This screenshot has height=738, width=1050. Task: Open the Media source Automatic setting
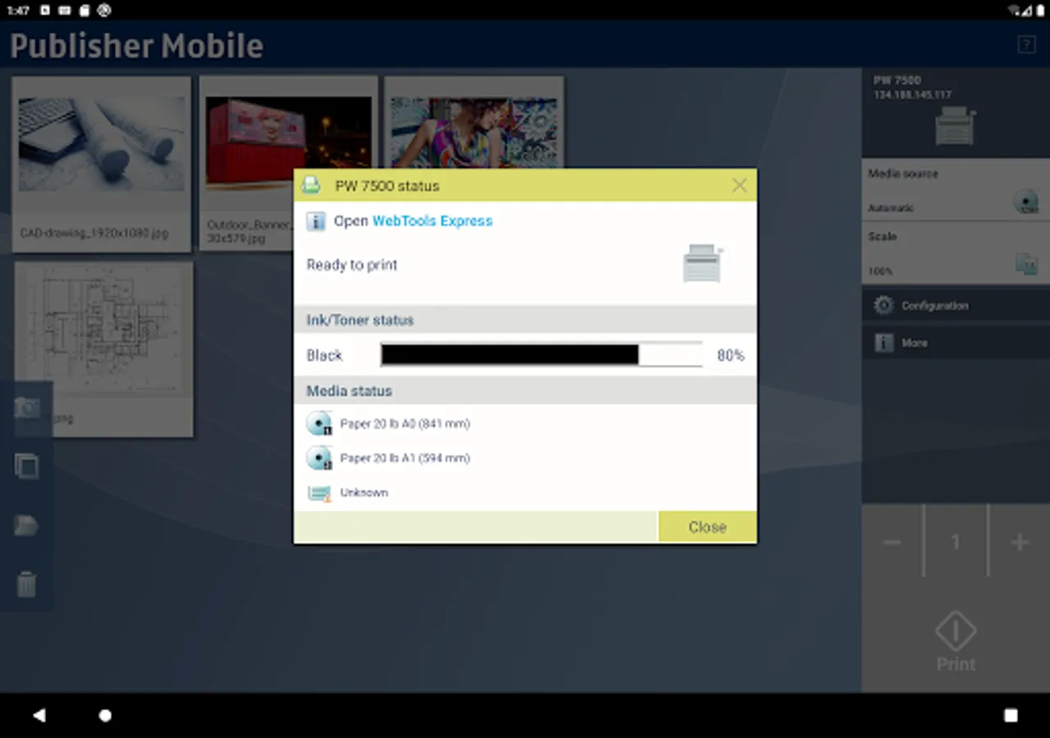[x=956, y=190]
